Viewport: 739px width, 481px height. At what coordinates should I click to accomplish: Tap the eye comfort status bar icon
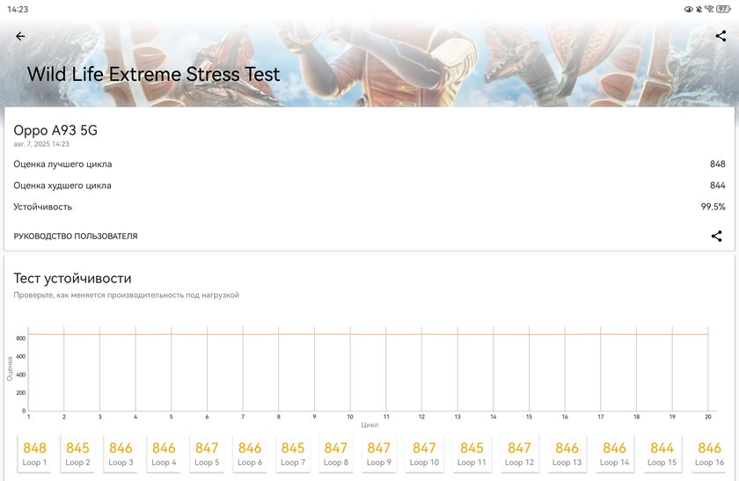point(689,9)
